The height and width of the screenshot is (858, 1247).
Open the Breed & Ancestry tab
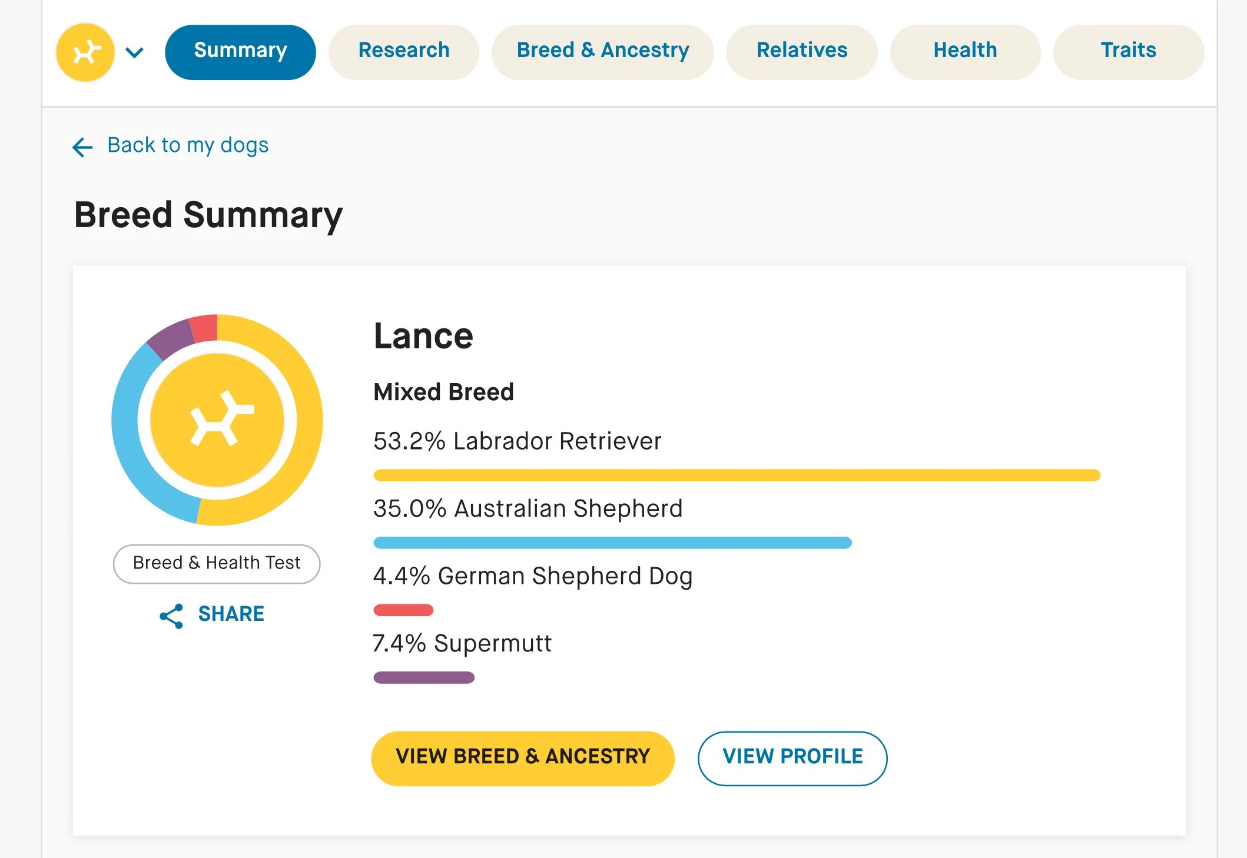[602, 52]
